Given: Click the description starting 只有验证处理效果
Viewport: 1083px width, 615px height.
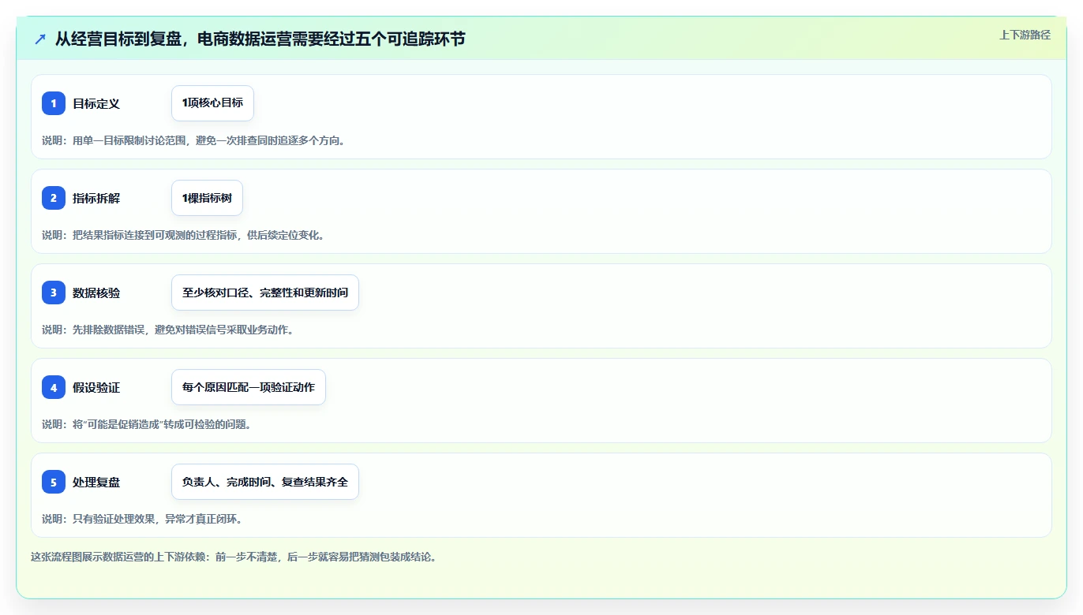Looking at the screenshot, I should [142, 519].
